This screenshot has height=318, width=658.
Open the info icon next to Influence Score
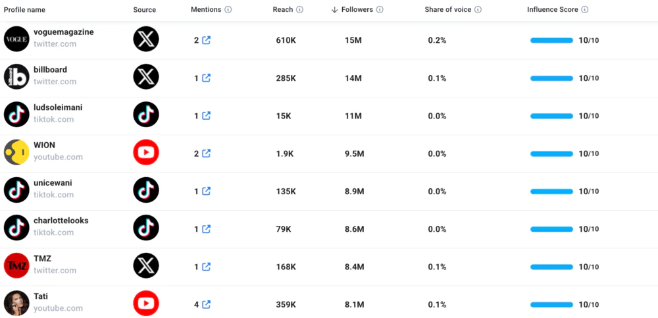click(x=584, y=10)
